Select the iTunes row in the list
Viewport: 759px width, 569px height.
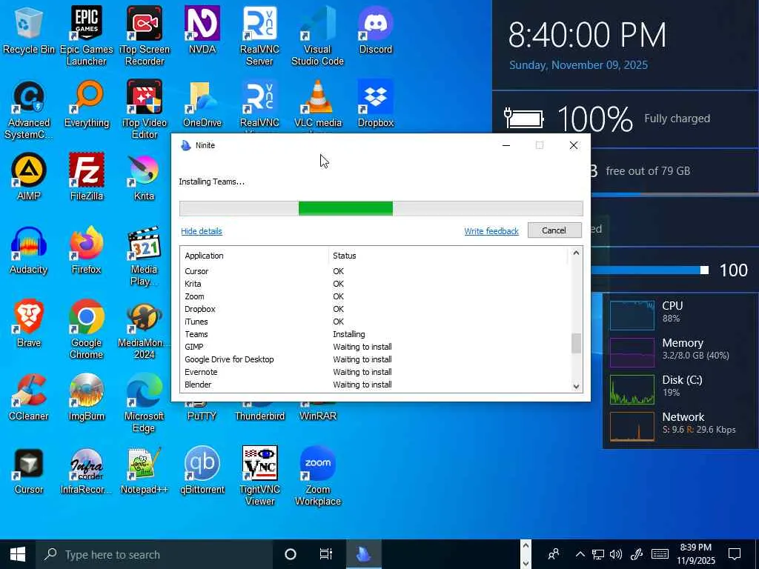(375, 322)
